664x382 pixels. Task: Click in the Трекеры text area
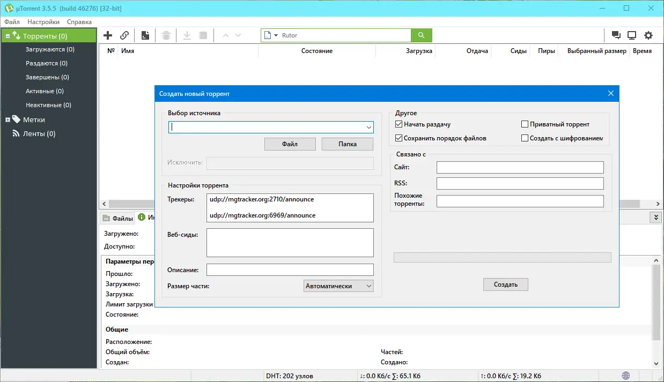click(x=290, y=208)
